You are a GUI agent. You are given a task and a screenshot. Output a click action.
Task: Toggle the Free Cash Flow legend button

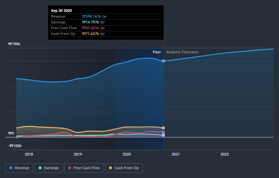coord(84,168)
